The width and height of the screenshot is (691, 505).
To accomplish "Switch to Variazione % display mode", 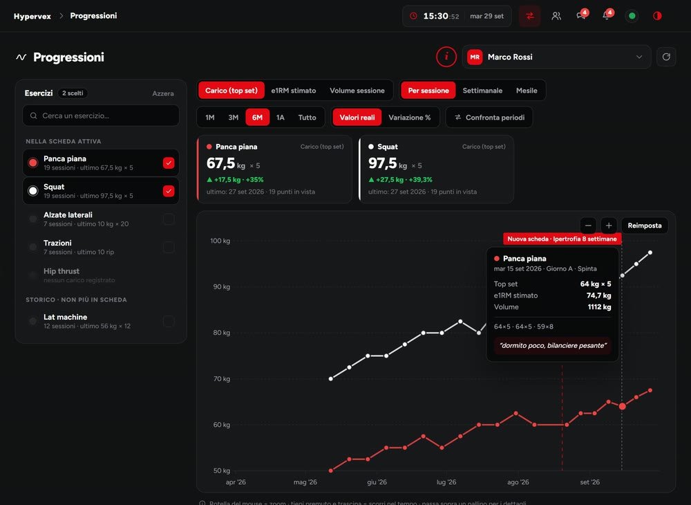I will tap(409, 118).
